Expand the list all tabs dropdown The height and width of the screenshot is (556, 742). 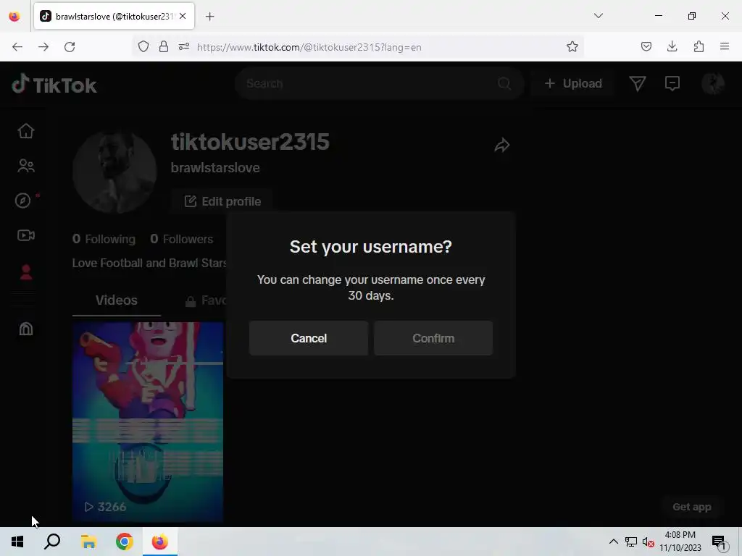tap(598, 16)
